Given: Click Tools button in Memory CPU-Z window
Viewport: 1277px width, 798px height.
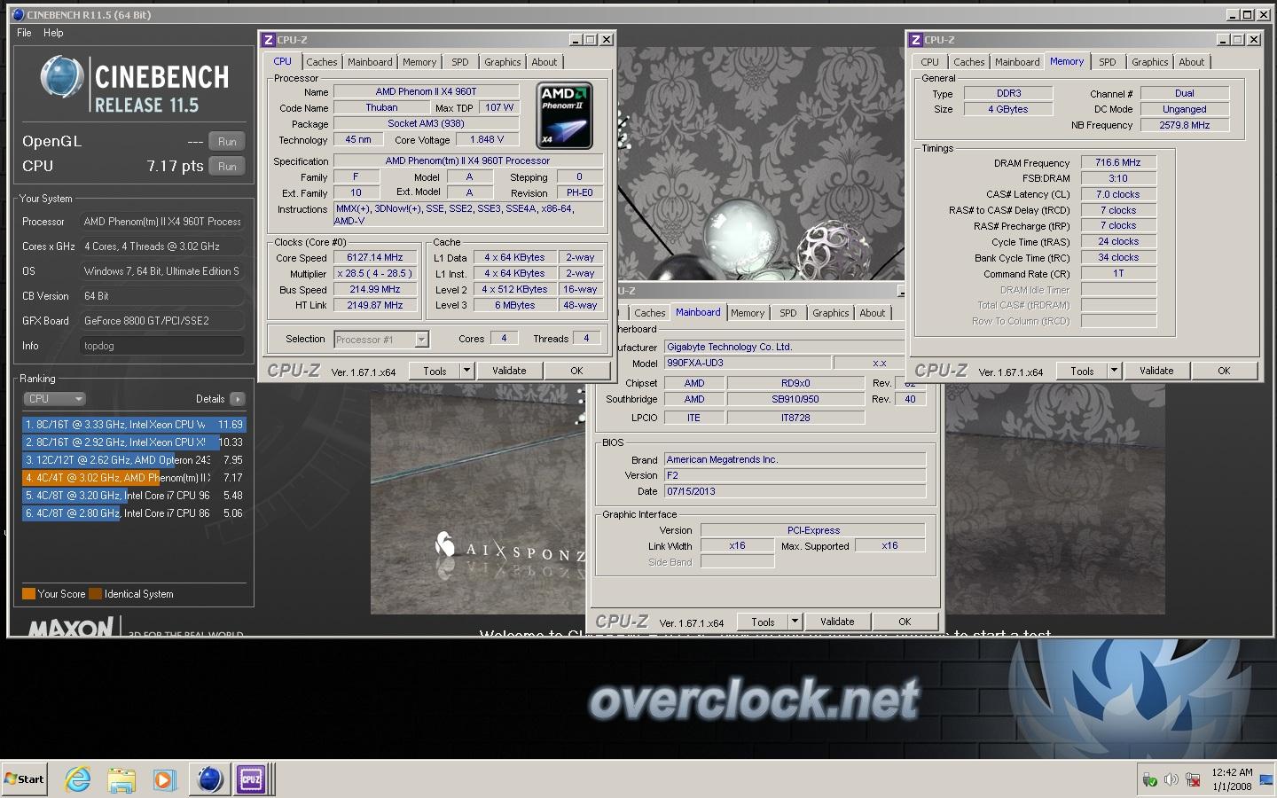Looking at the screenshot, I should [1082, 372].
